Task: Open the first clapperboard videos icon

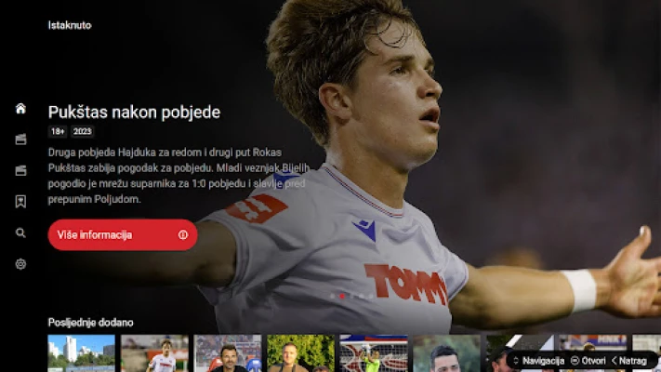Action: pyautogui.click(x=20, y=139)
